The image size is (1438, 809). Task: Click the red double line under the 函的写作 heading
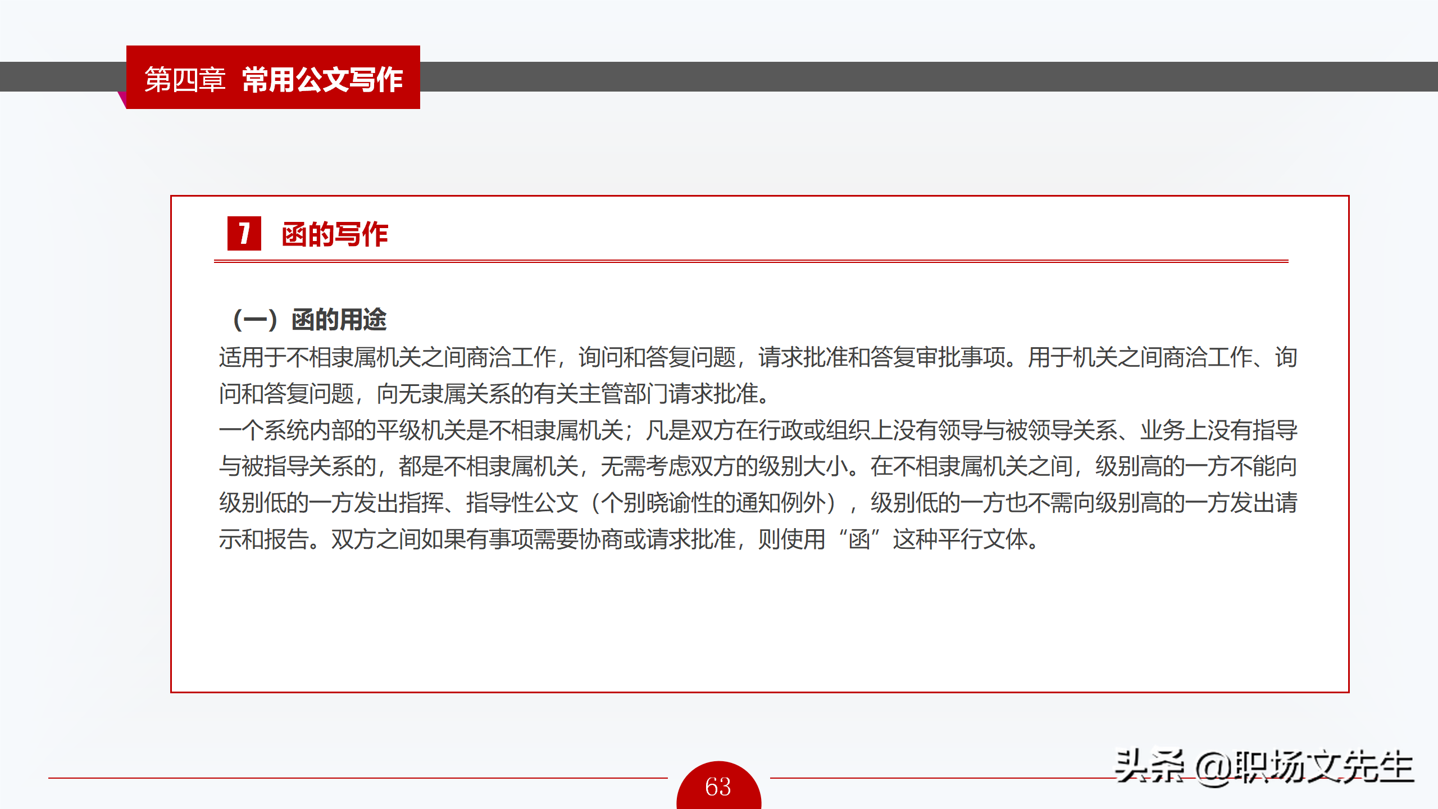point(750,261)
